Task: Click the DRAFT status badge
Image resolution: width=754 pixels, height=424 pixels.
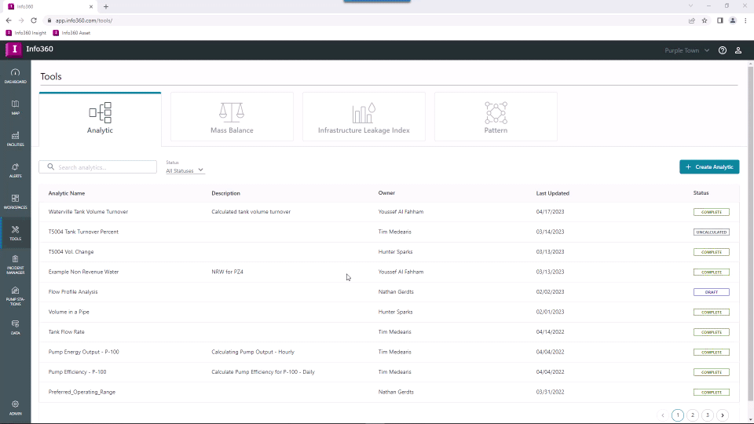Action: click(x=712, y=292)
